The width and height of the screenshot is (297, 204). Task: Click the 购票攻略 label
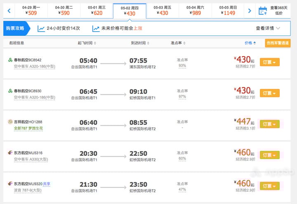(x=15, y=28)
